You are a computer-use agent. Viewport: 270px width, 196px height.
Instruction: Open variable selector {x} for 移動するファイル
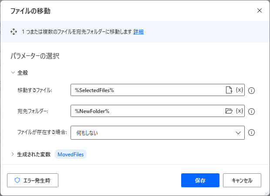(240, 90)
